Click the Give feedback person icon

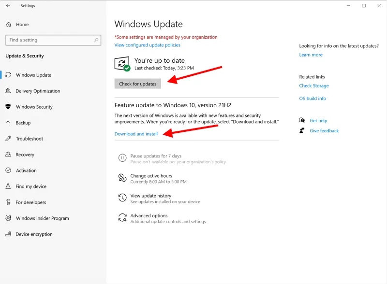tap(302, 130)
